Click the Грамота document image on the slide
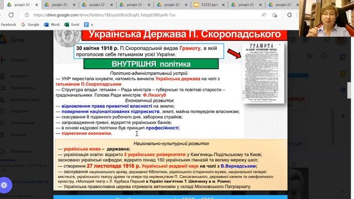 tap(263, 73)
